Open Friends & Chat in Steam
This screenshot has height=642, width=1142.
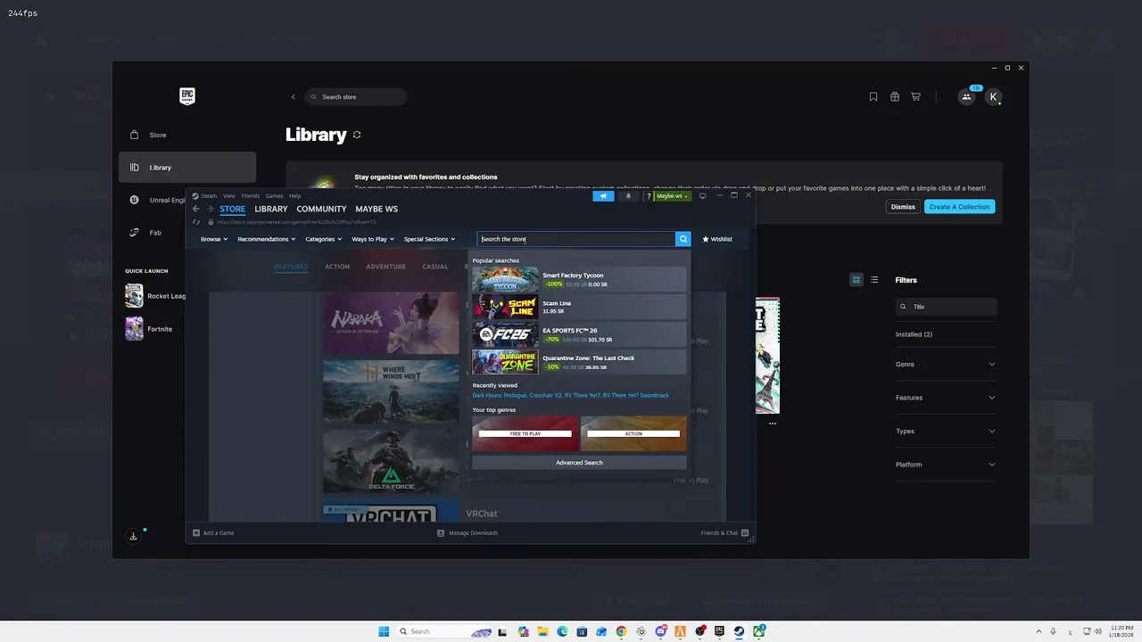pyautogui.click(x=724, y=532)
